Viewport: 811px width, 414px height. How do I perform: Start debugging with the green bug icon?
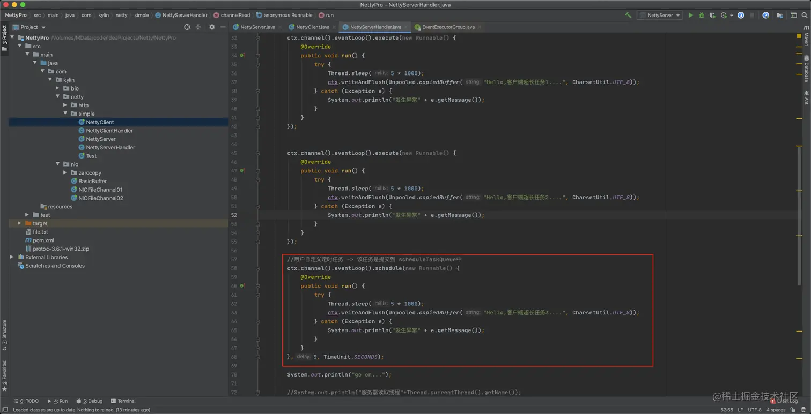(x=701, y=16)
